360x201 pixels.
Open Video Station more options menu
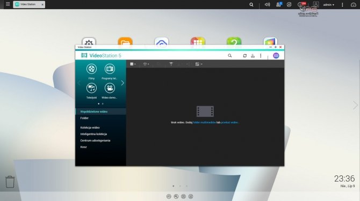pos(261,56)
